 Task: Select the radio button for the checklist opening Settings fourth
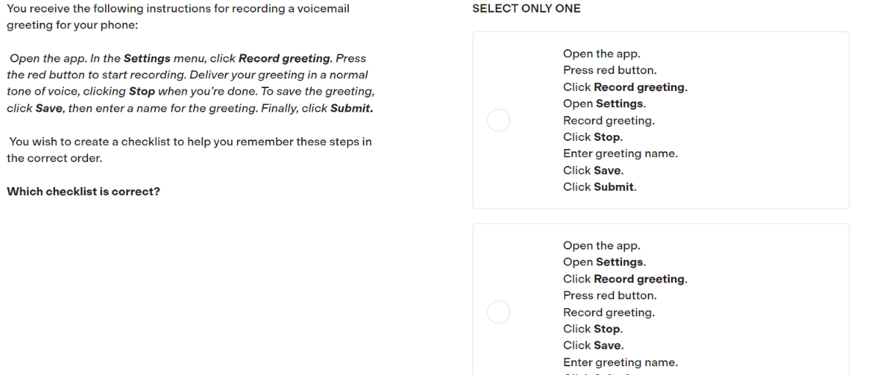tap(499, 120)
